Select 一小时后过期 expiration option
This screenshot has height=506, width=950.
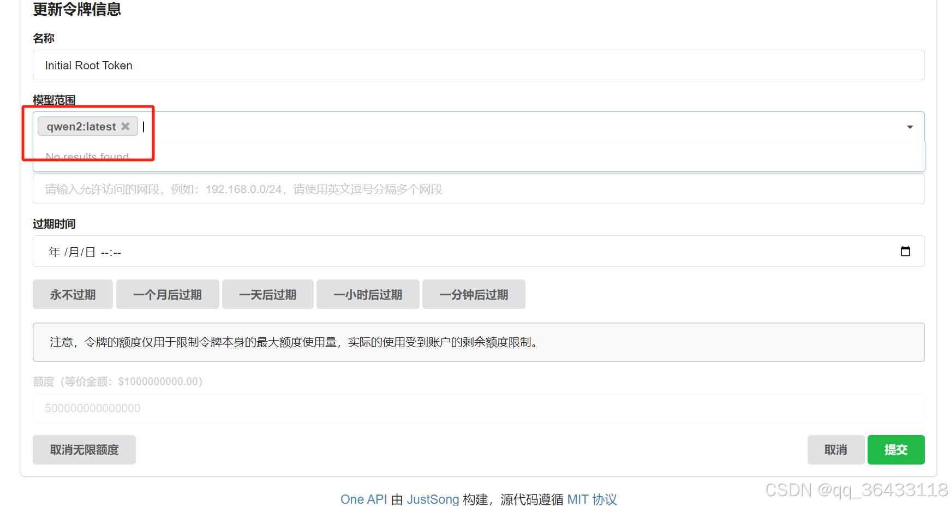[368, 294]
